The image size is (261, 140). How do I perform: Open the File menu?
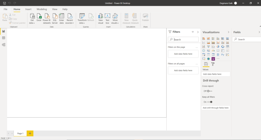[x=6, y=9]
